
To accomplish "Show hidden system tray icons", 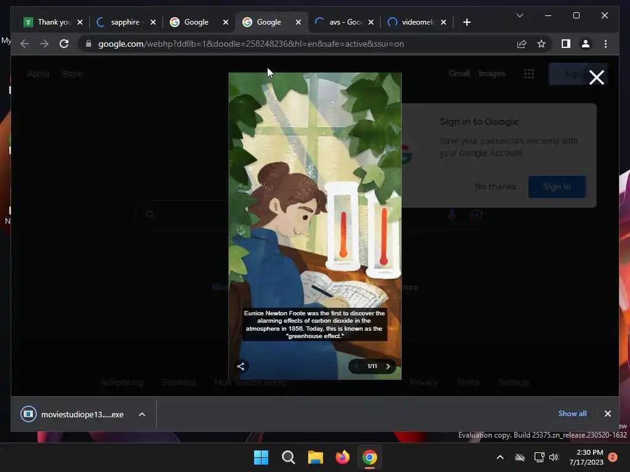I will pyautogui.click(x=500, y=457).
